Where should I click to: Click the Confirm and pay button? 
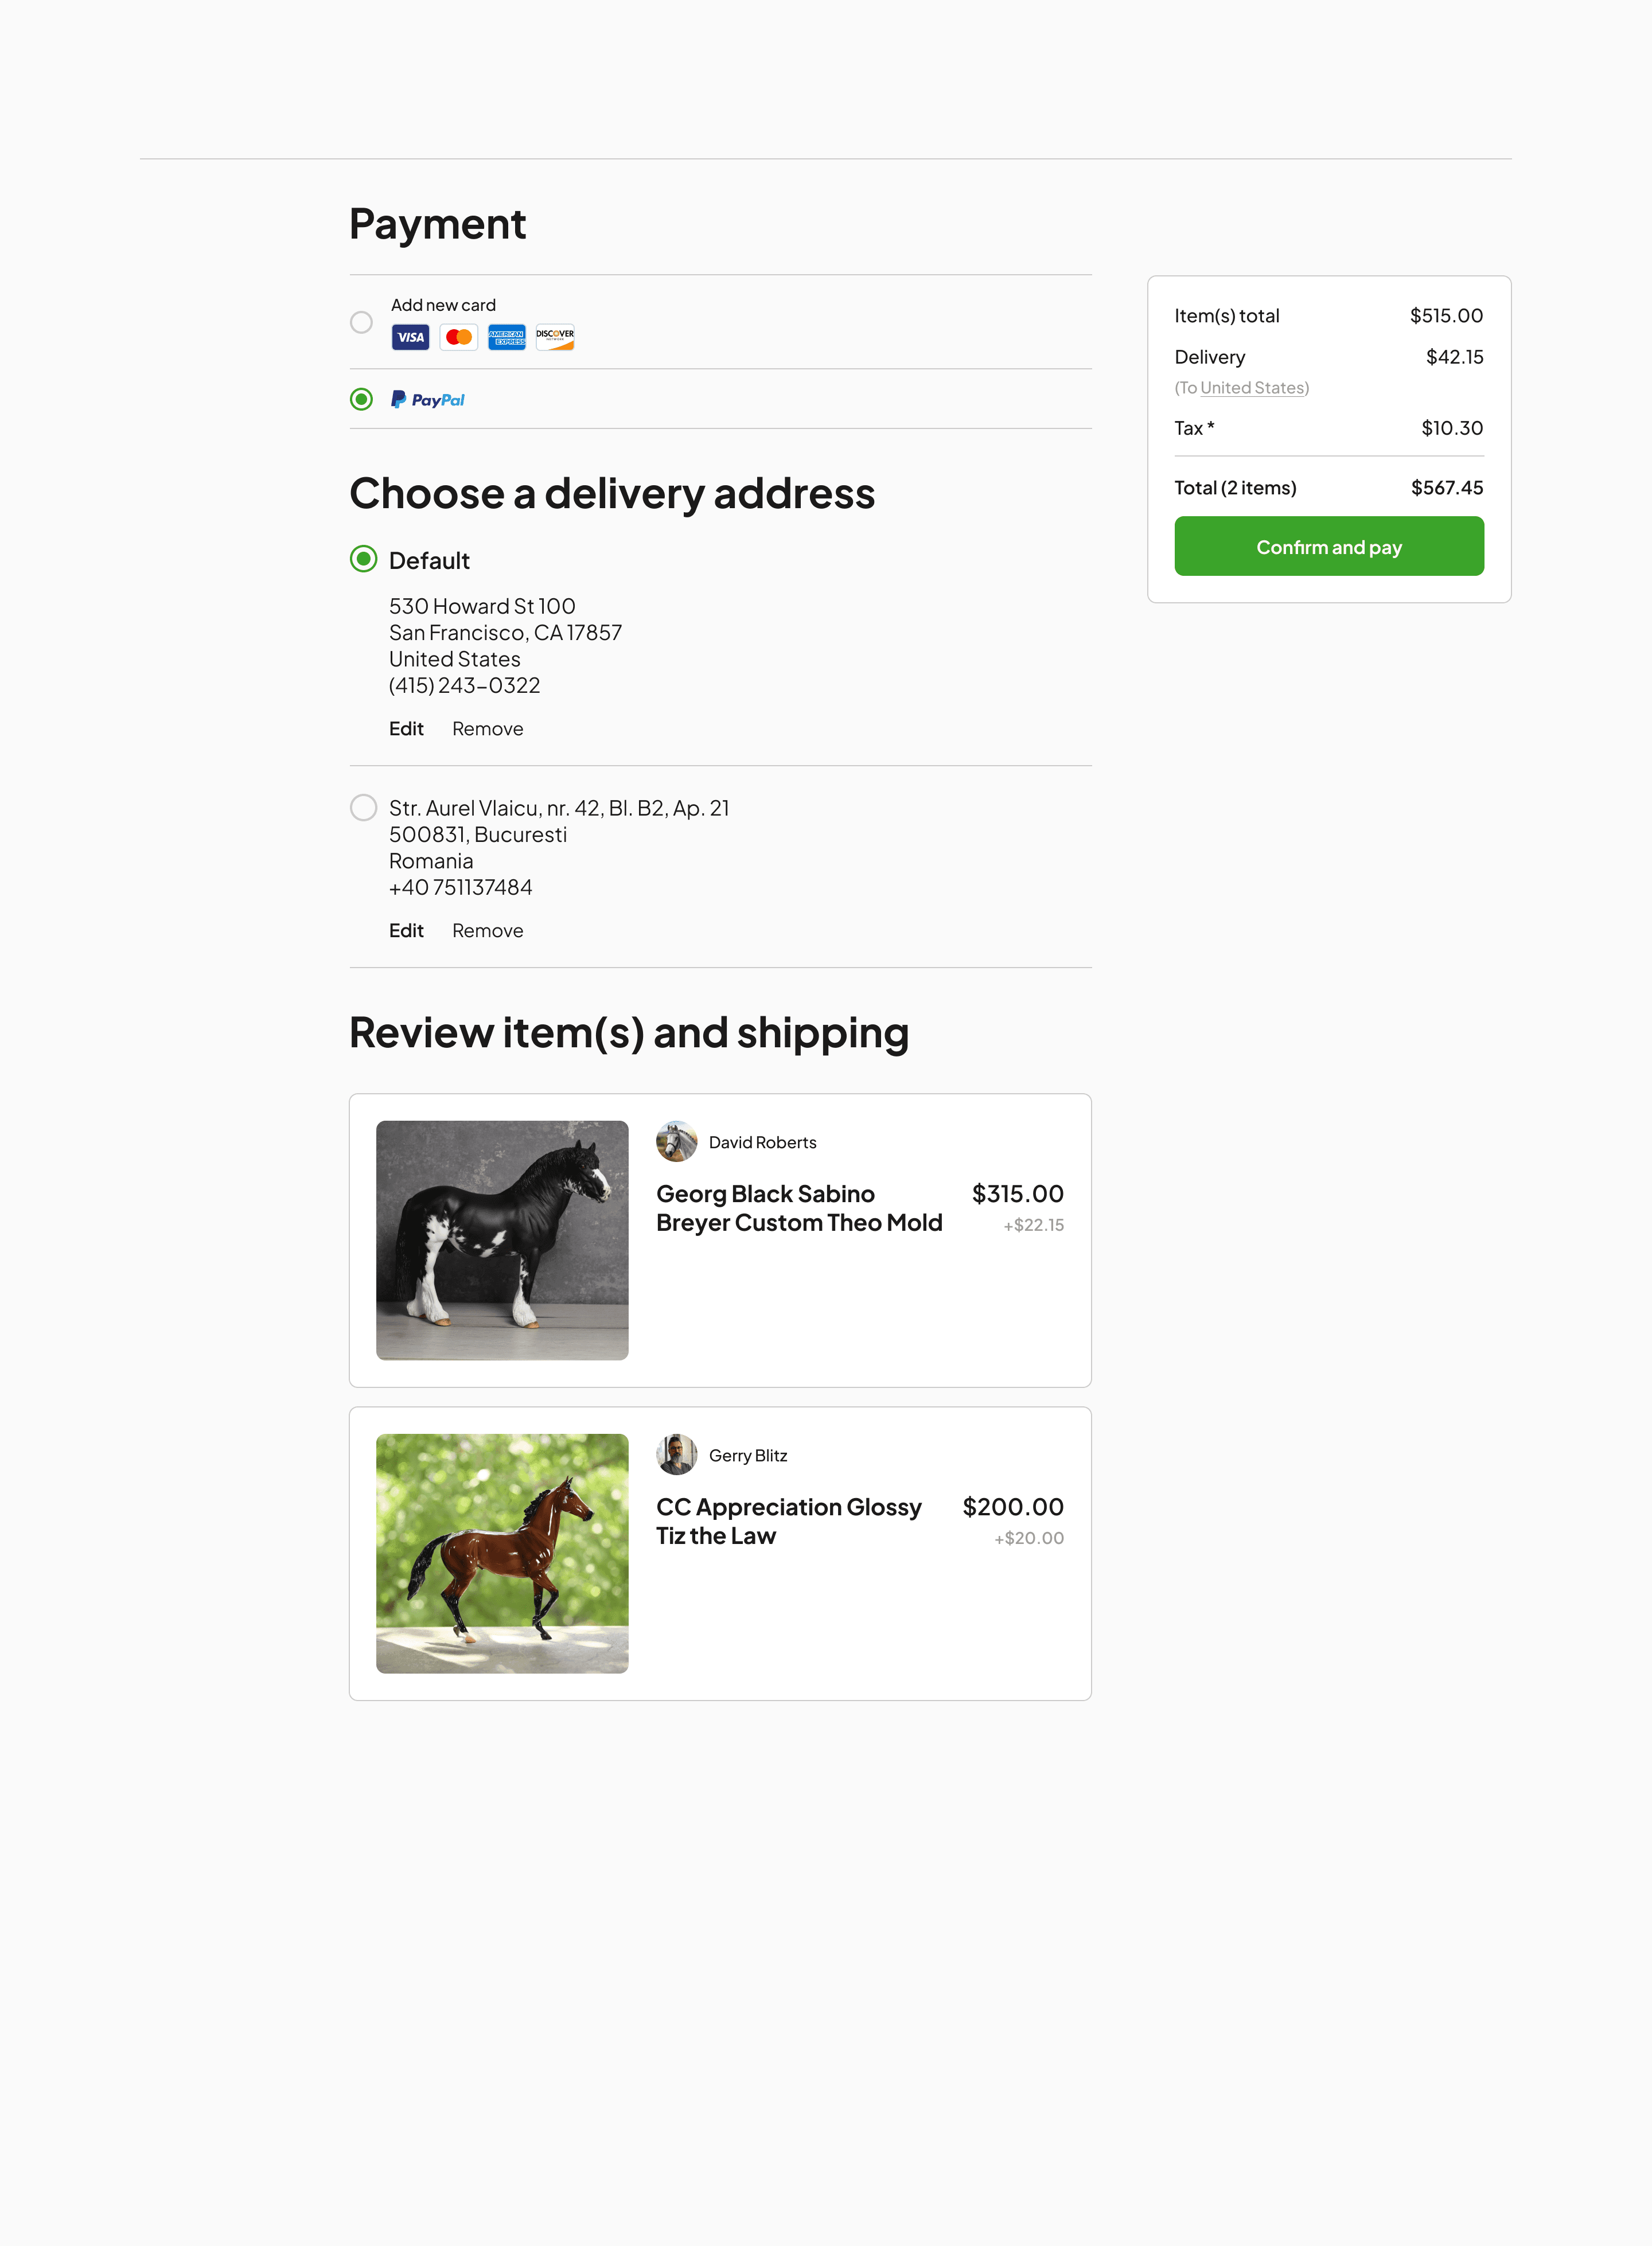click(1329, 546)
